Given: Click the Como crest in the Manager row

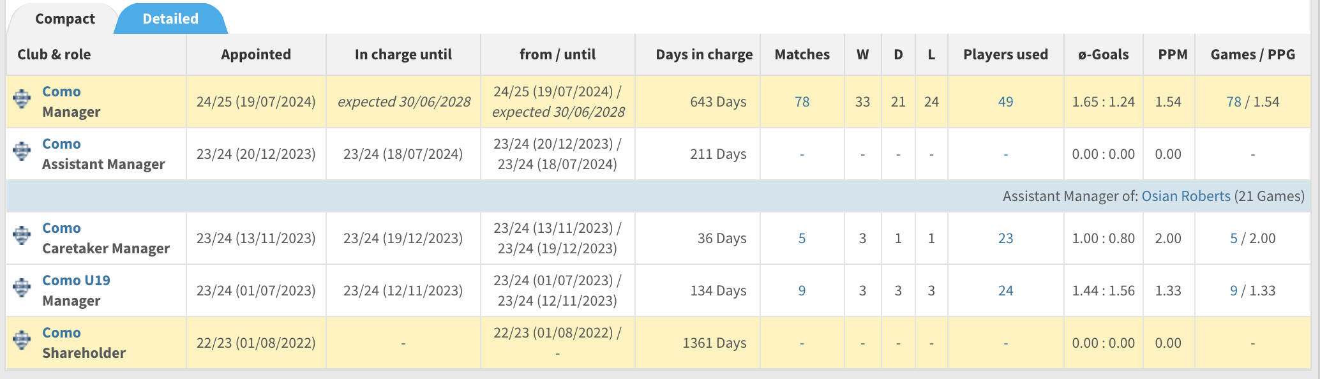Looking at the screenshot, I should [22, 99].
